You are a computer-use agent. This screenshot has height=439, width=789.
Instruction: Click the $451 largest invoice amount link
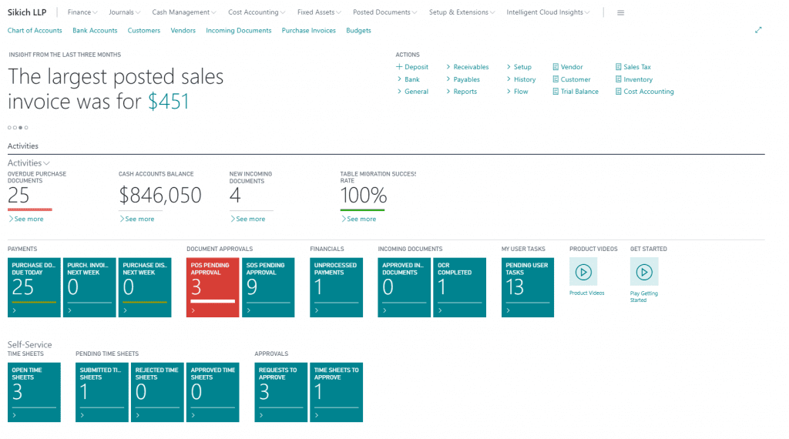(168, 102)
